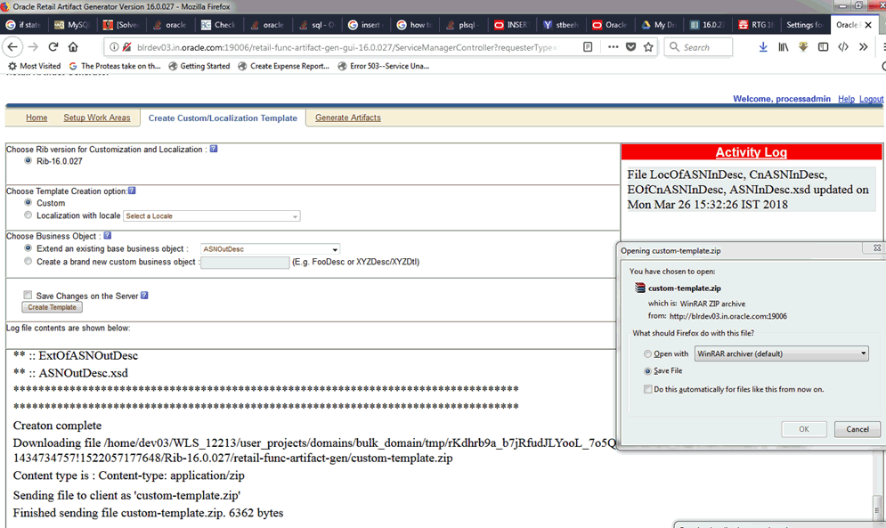Switch to the RTG browser tab
Image resolution: width=886 pixels, height=528 pixels.
coord(757,25)
